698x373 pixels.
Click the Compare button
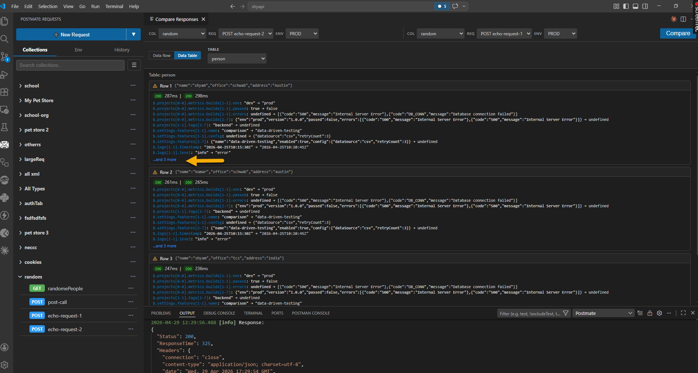[678, 33]
